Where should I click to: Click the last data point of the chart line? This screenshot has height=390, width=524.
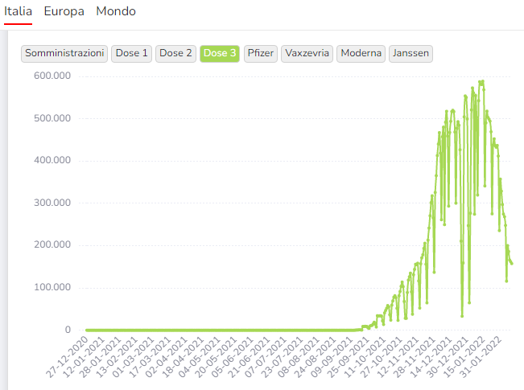[x=512, y=264]
